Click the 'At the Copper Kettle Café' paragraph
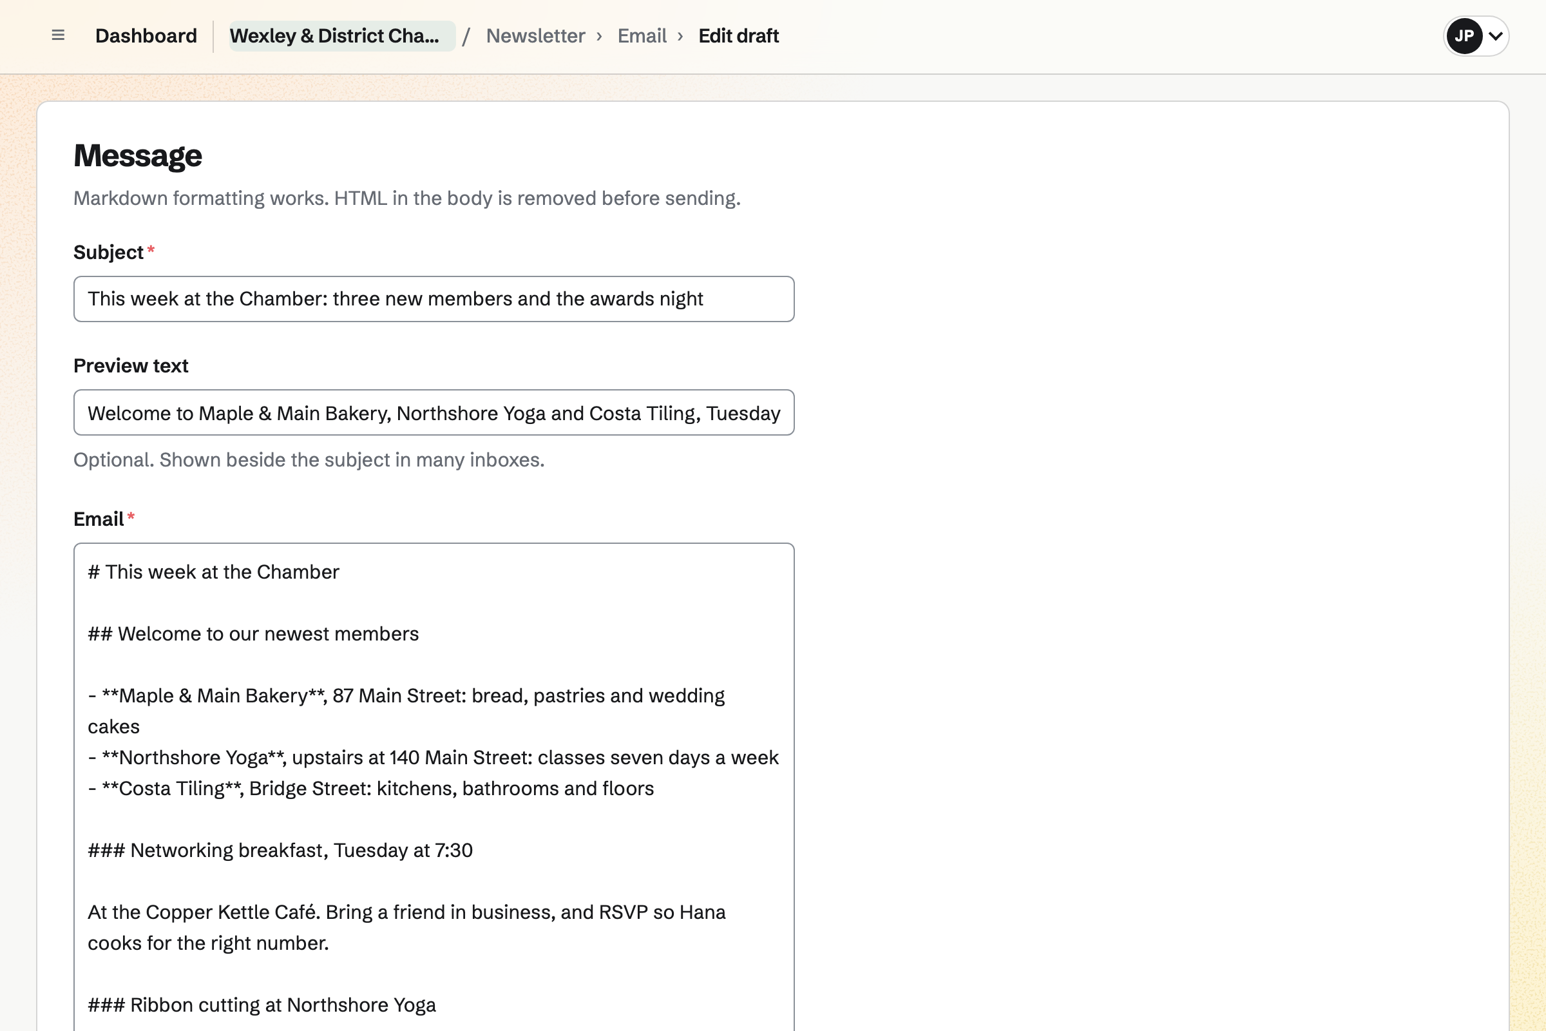Image resolution: width=1546 pixels, height=1031 pixels. point(406,927)
